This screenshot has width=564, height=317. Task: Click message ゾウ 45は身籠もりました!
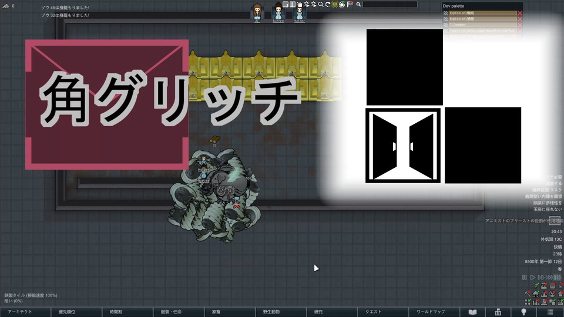point(65,8)
